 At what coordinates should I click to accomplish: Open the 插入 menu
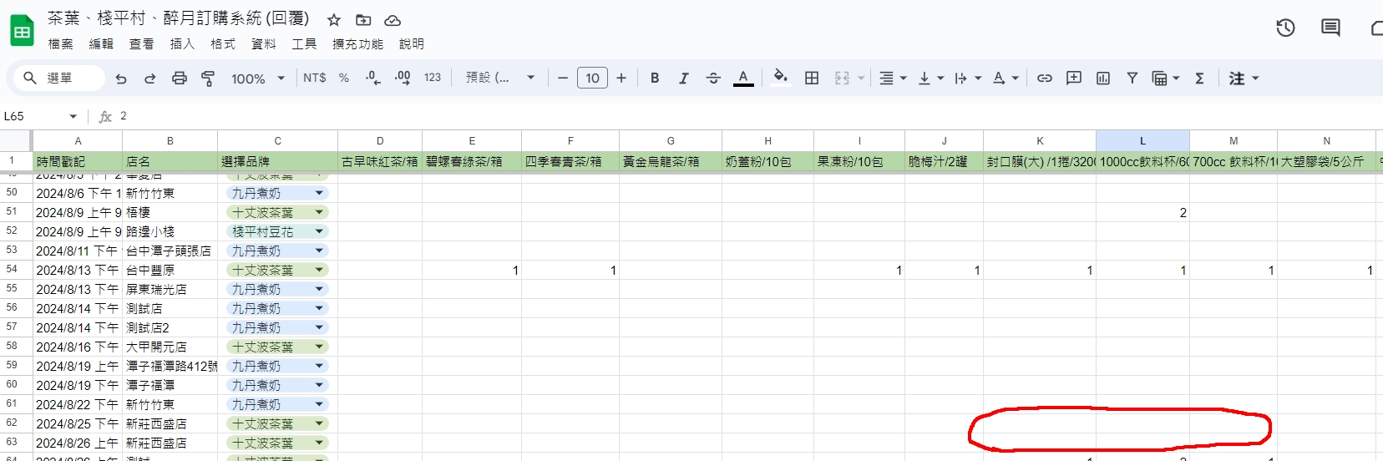[x=182, y=44]
